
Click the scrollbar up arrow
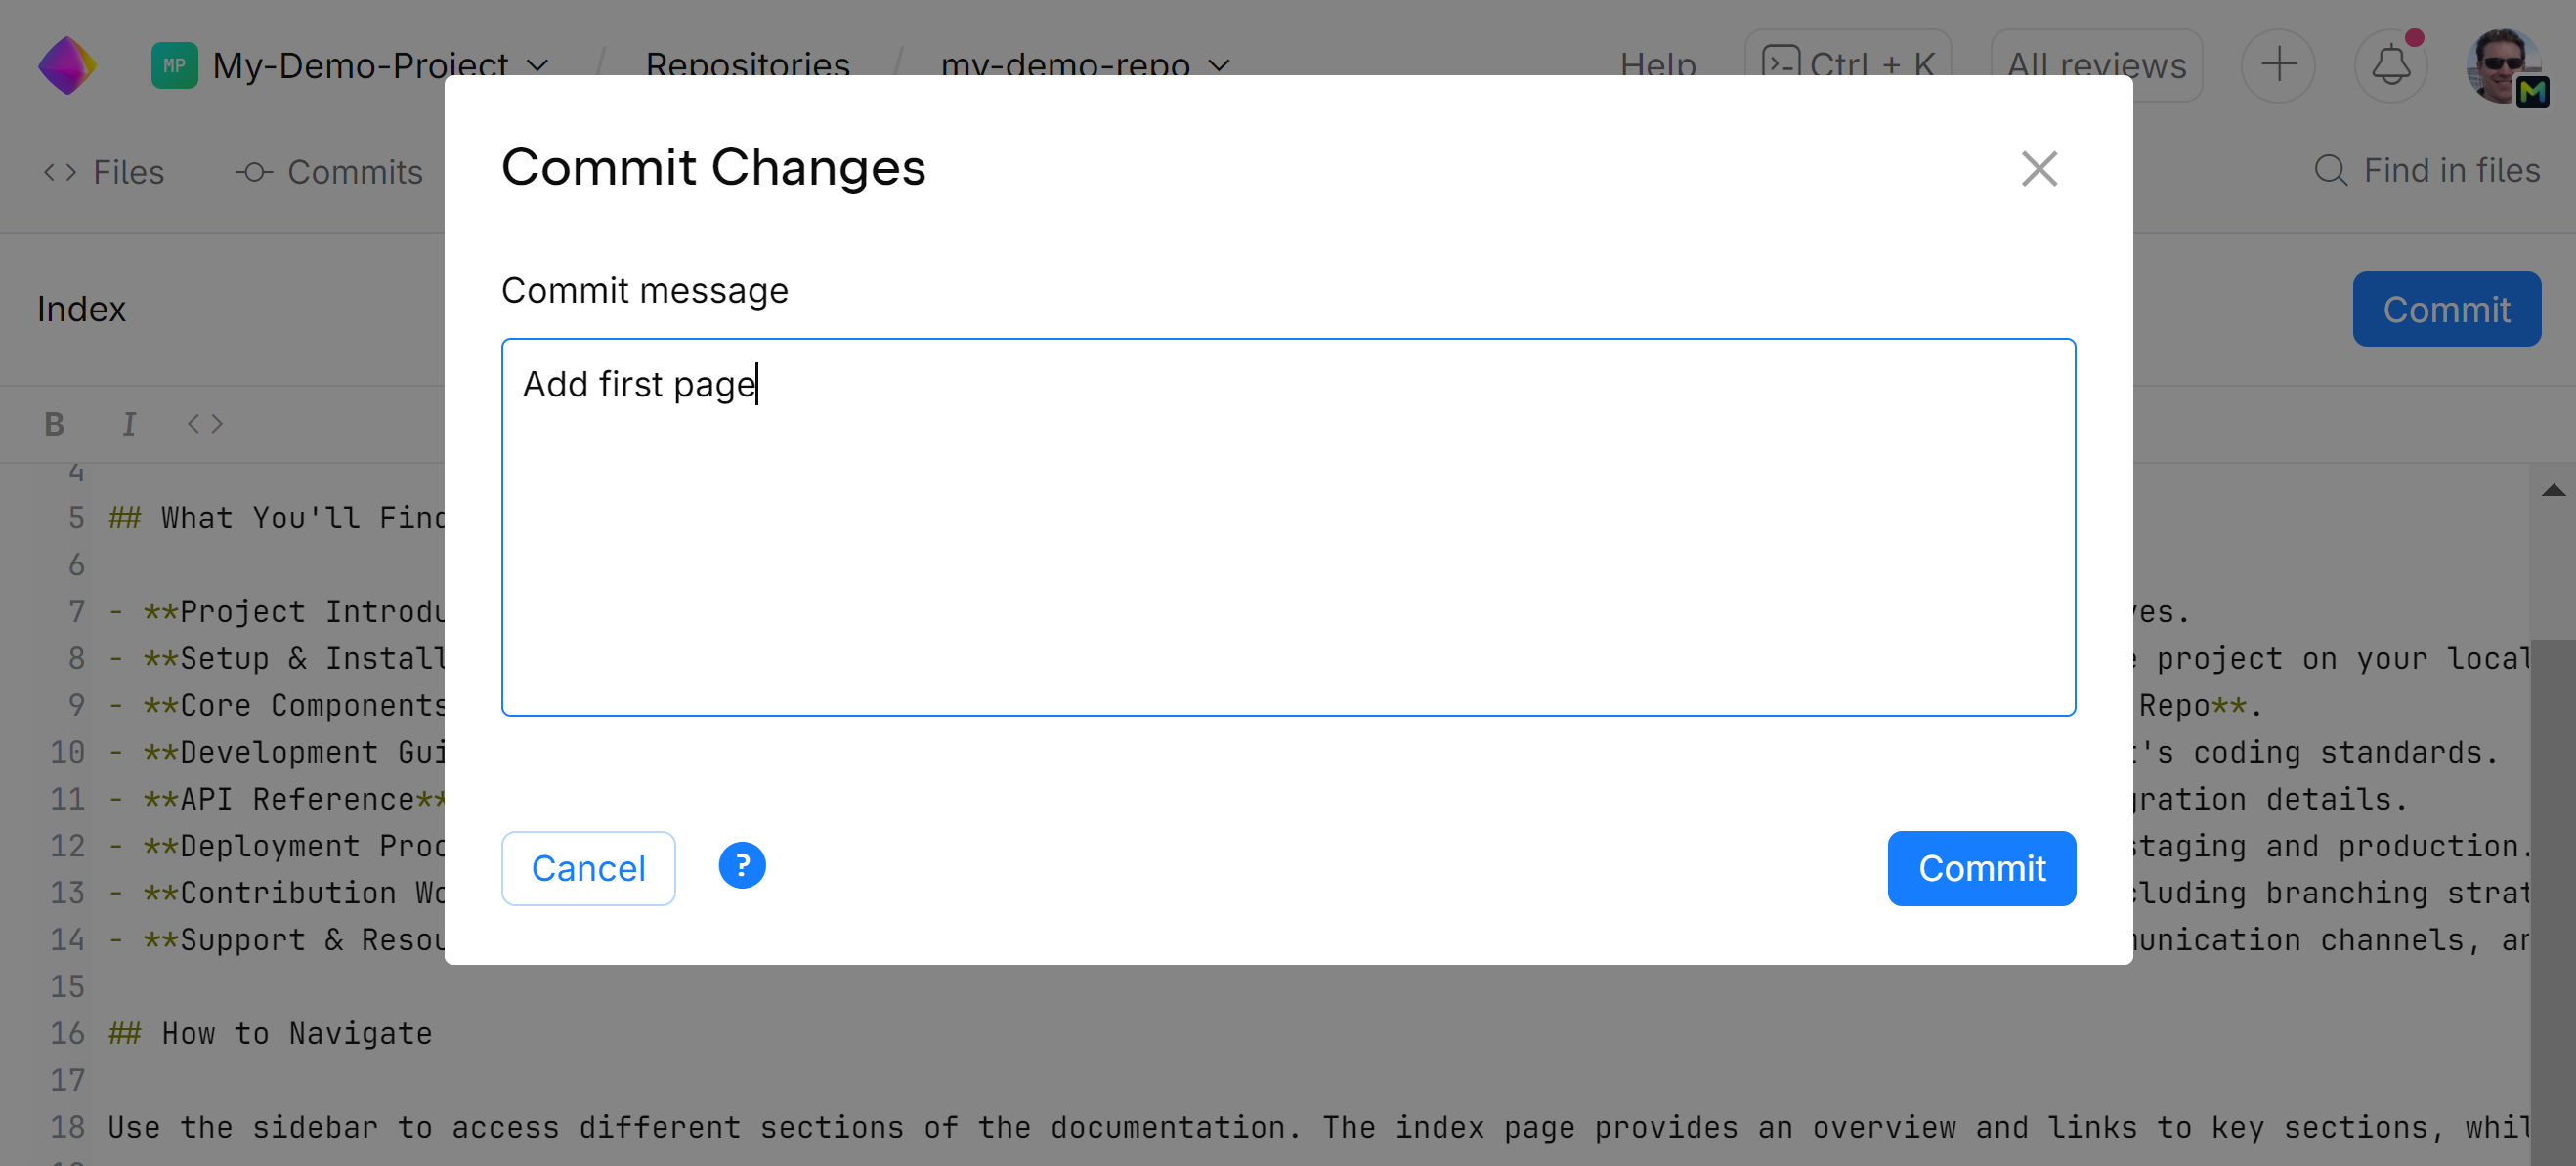[2554, 489]
